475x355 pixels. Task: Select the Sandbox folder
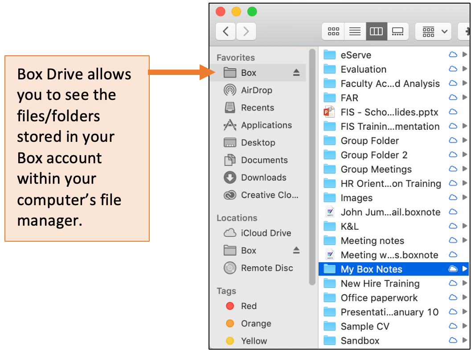pos(393,340)
